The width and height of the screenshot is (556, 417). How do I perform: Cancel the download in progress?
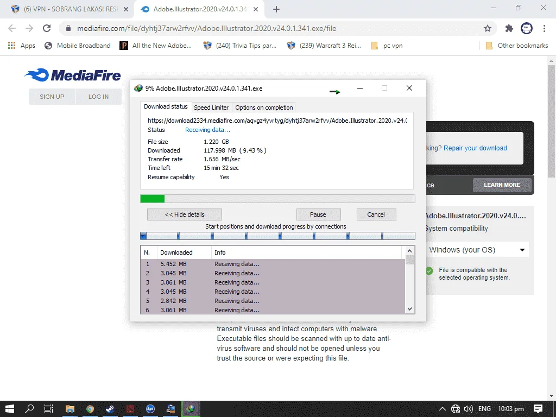point(376,214)
